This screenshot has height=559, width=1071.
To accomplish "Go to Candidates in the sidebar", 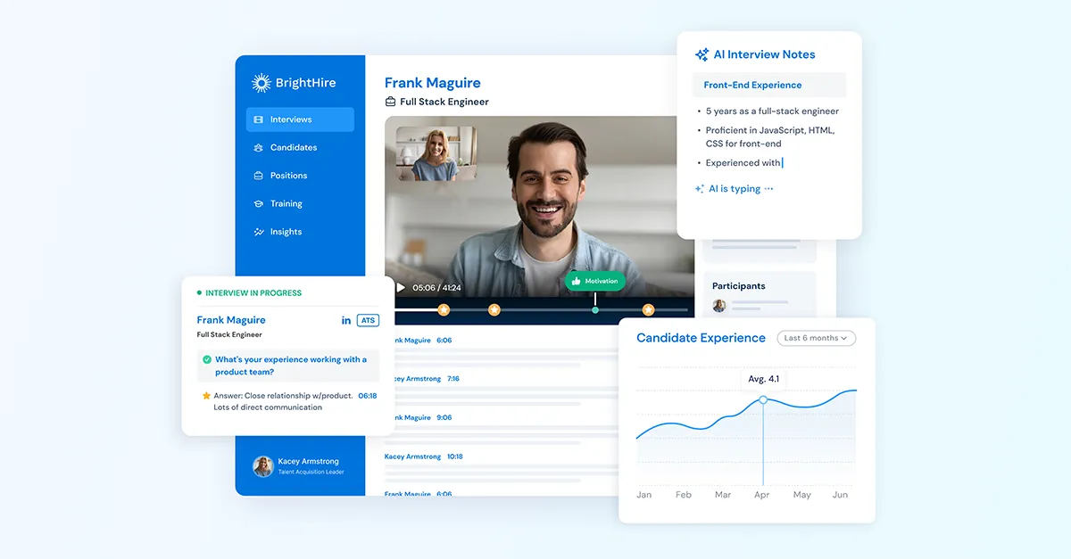I will pos(294,147).
